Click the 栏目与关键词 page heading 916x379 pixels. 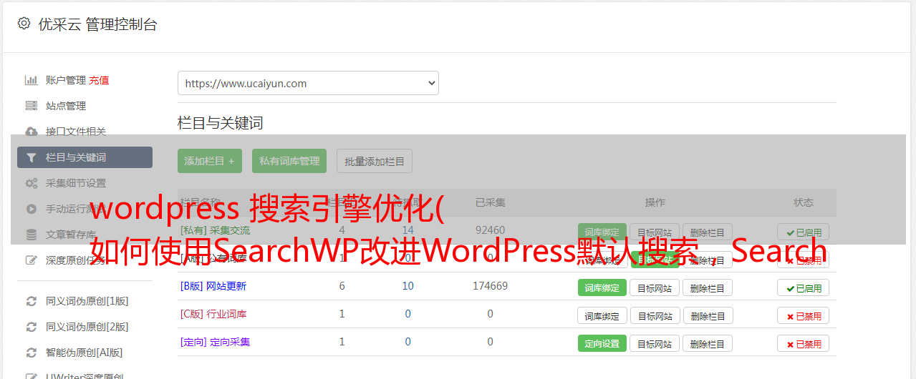(221, 123)
